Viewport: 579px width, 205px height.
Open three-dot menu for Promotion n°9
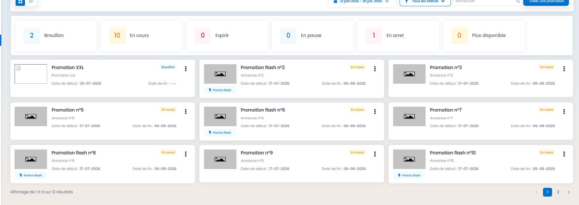[x=375, y=154]
